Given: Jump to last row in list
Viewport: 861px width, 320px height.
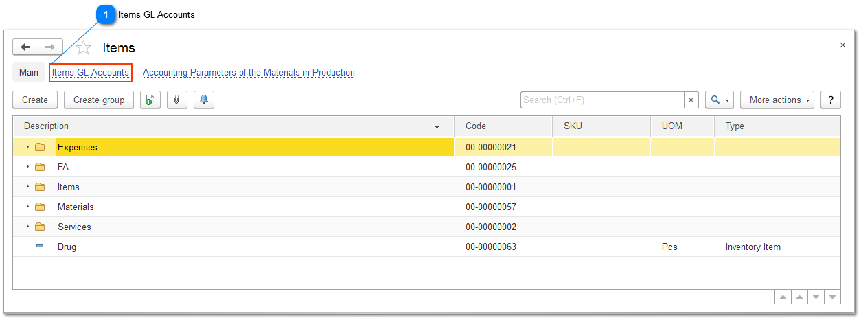Looking at the screenshot, I should tap(832, 297).
